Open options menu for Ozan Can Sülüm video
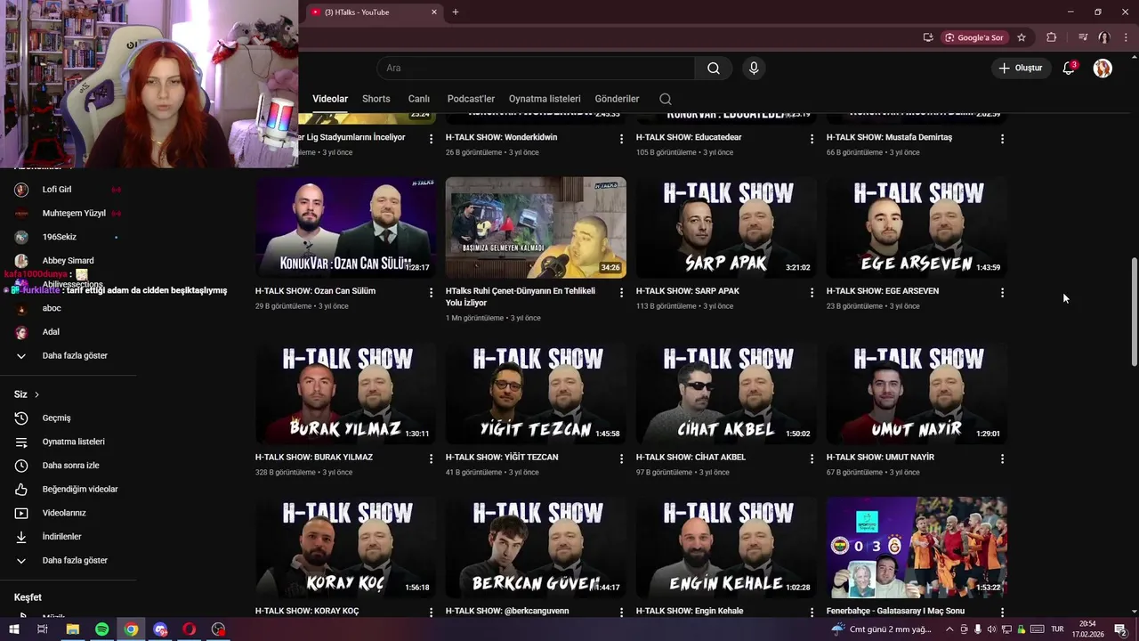 tap(431, 292)
